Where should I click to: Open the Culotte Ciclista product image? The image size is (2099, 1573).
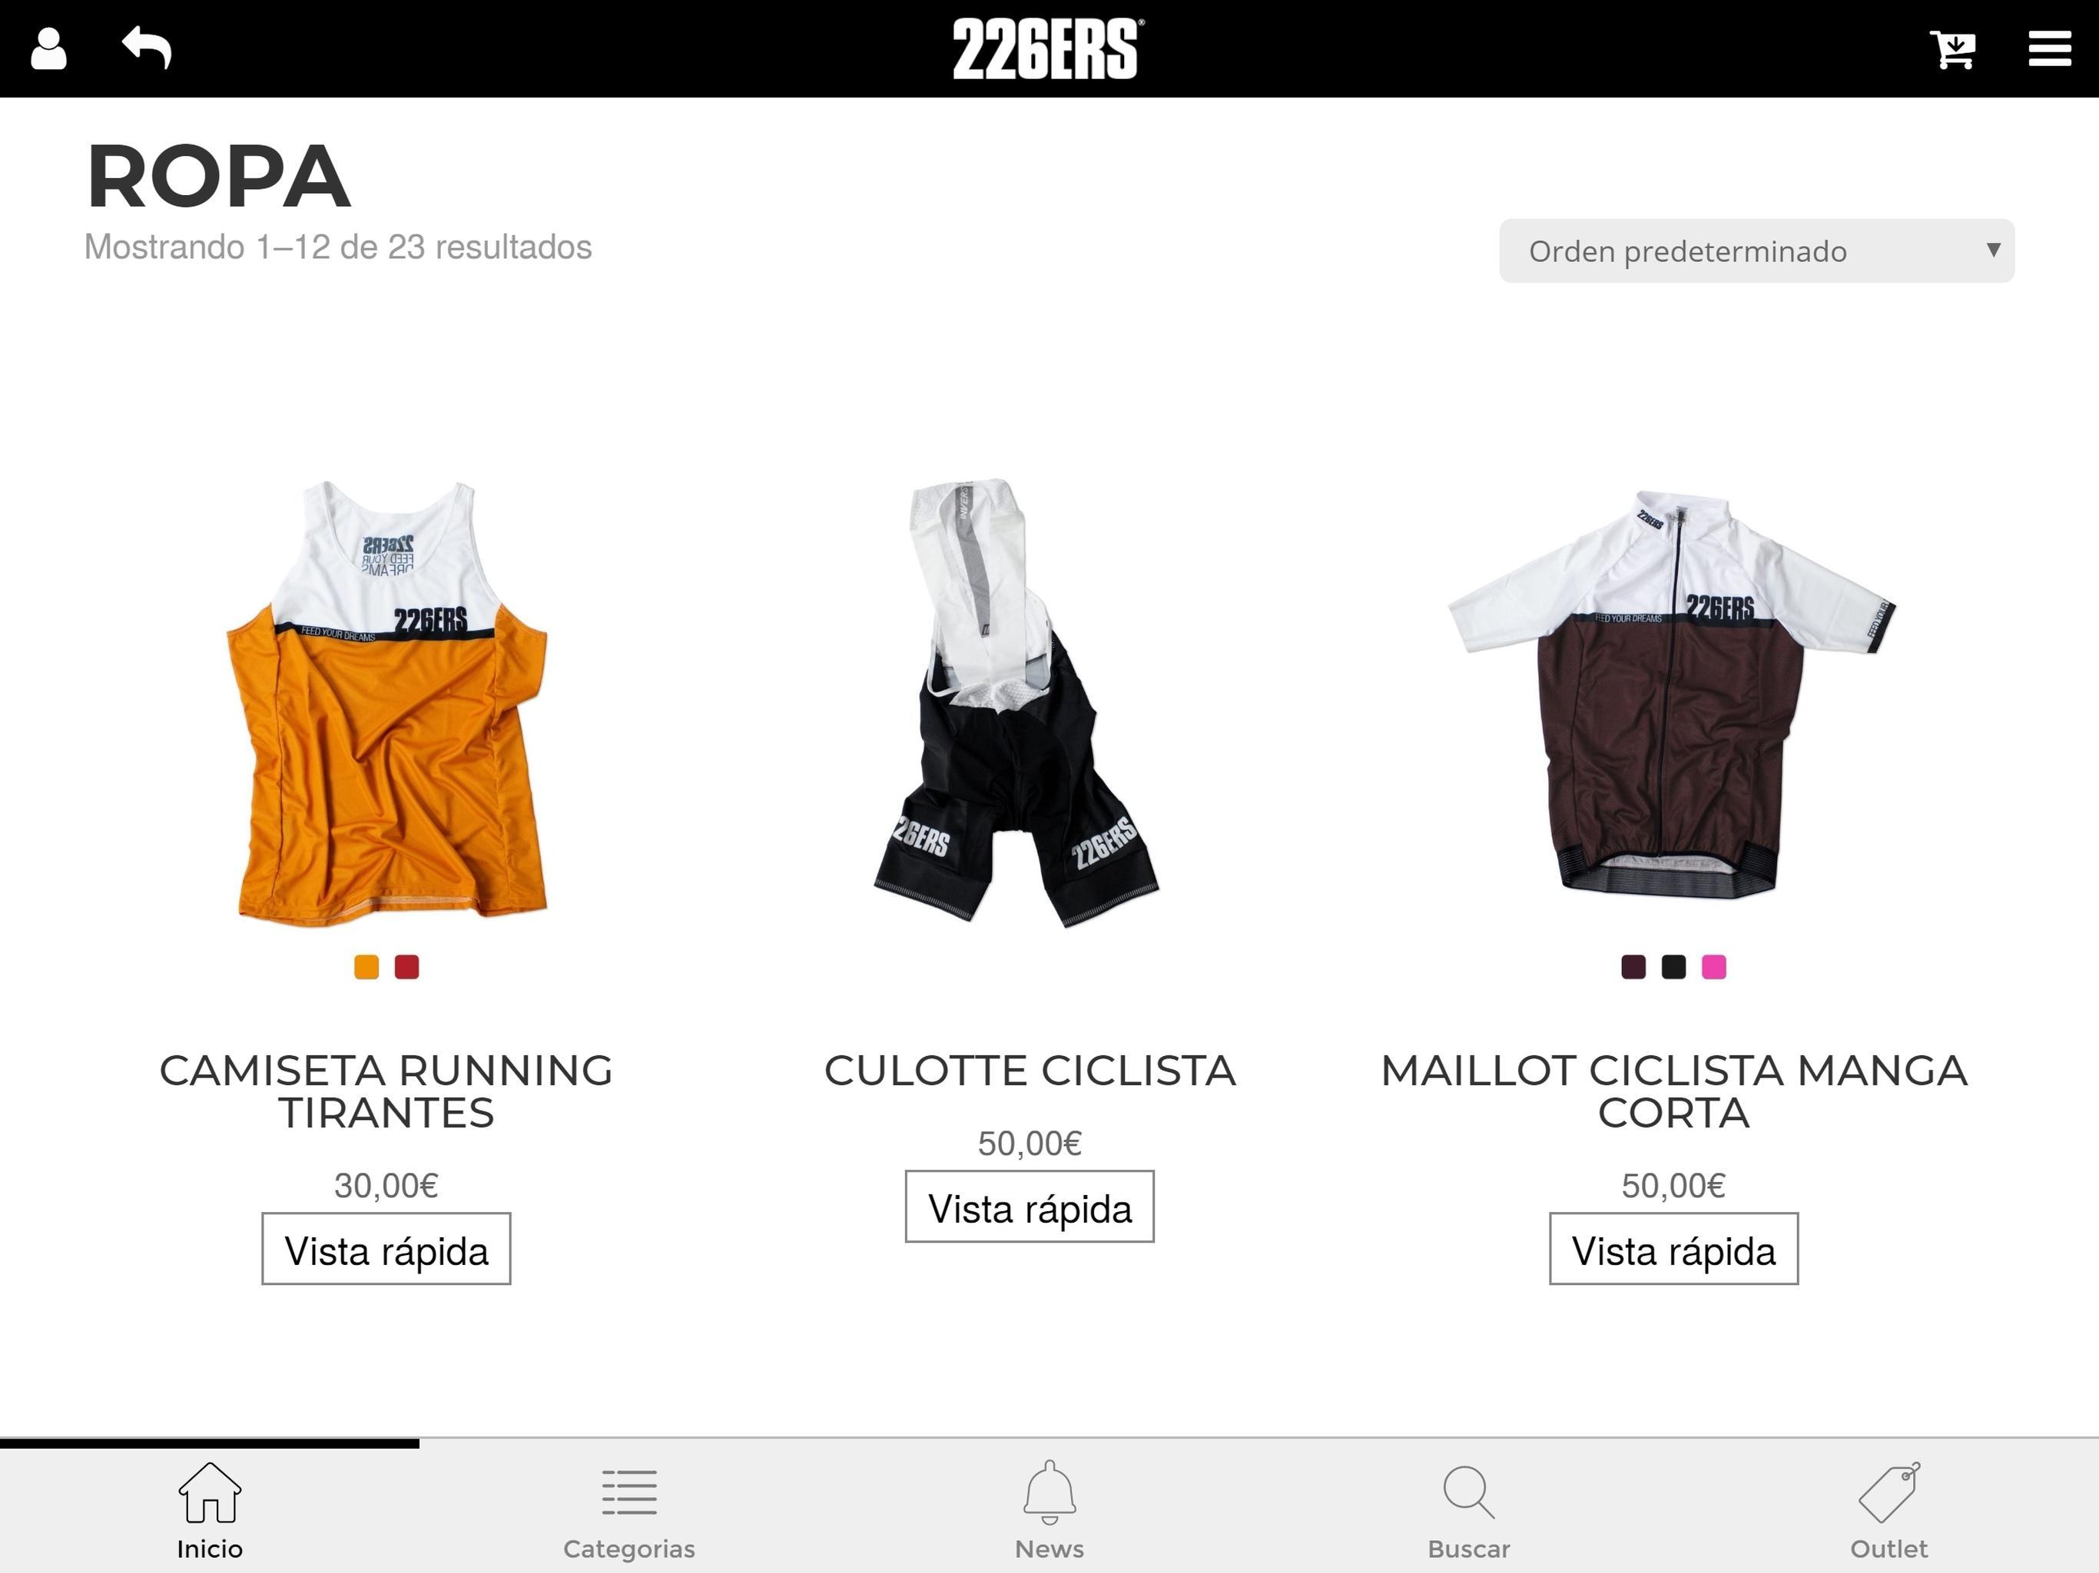click(1016, 702)
